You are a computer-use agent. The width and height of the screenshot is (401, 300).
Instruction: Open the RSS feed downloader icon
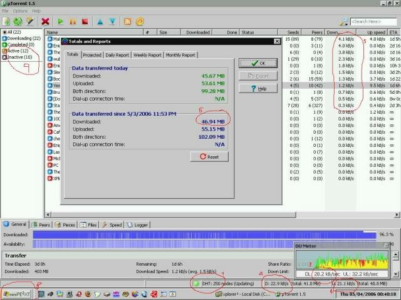click(x=128, y=22)
